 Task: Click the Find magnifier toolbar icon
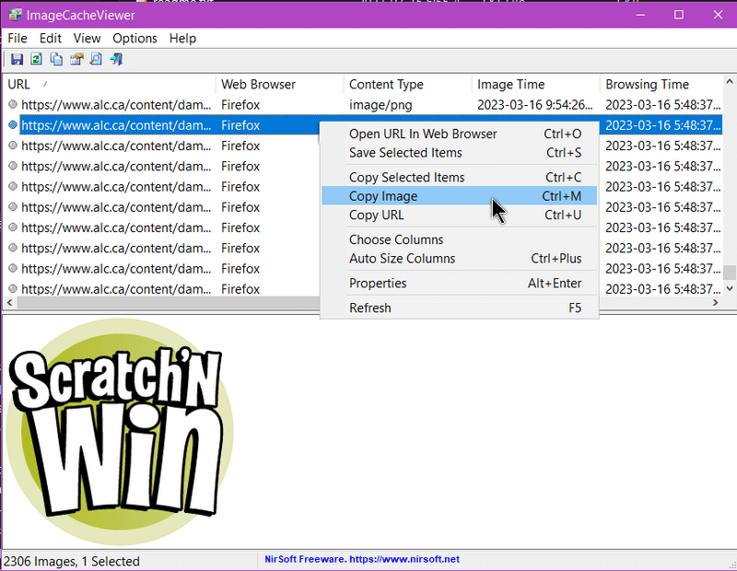(96, 59)
